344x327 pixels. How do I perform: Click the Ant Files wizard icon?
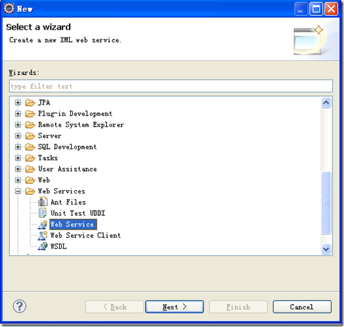coord(42,202)
